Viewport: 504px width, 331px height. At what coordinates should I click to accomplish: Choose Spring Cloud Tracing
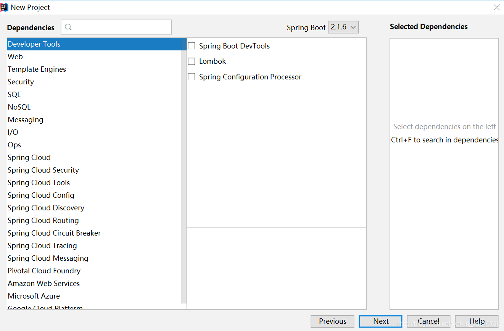coord(94,245)
